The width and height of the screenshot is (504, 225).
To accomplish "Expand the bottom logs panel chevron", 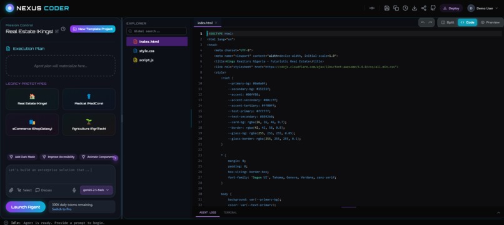I will click(498, 212).
